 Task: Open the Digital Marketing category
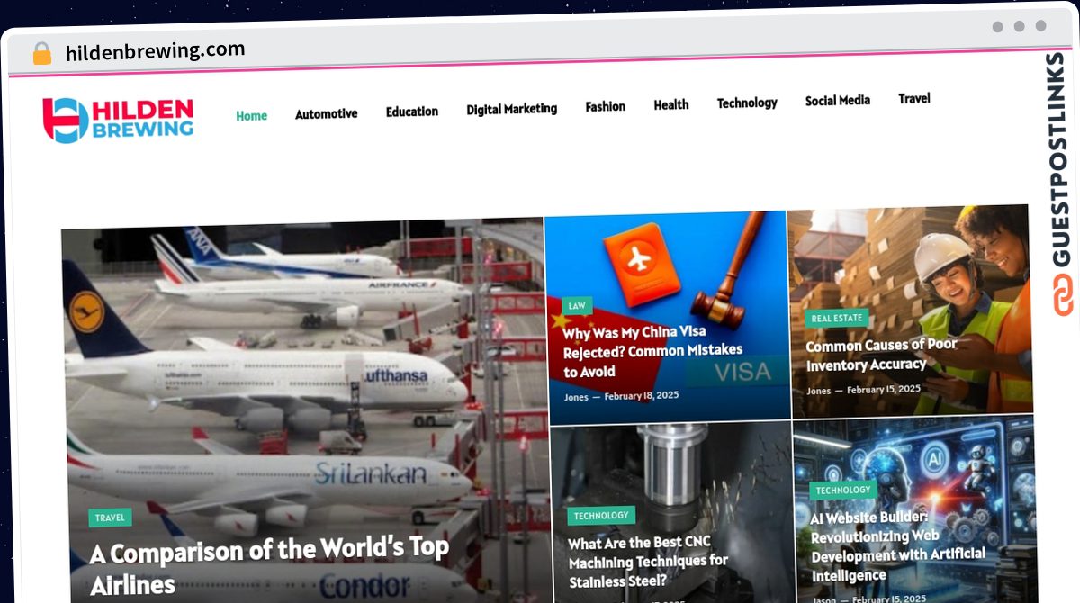[x=511, y=109]
